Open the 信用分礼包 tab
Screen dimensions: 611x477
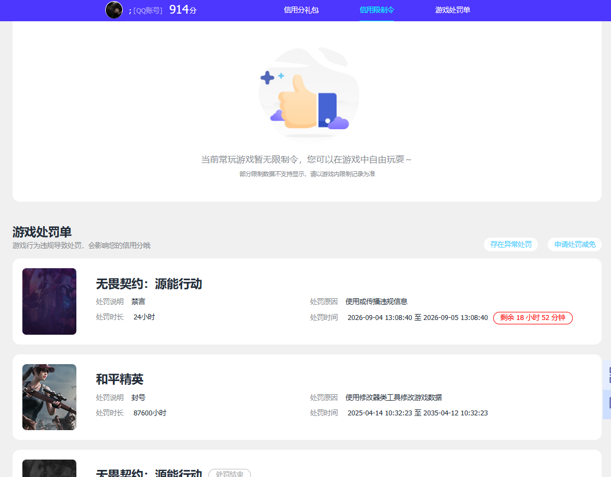301,10
